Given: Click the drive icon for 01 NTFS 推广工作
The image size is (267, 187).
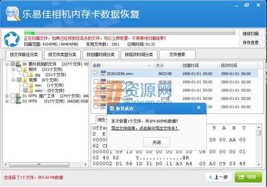Looking at the screenshot, I should point(18,96).
